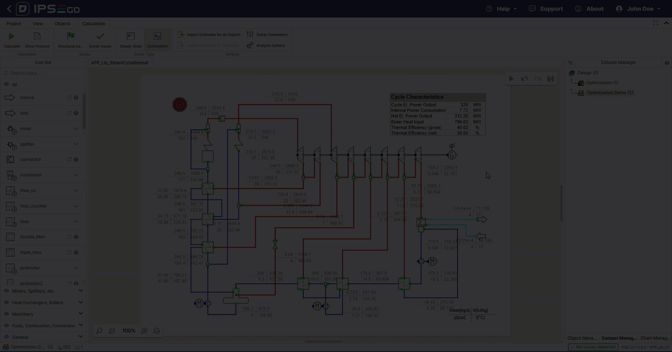Open Solver Parameters settings

pos(267,35)
